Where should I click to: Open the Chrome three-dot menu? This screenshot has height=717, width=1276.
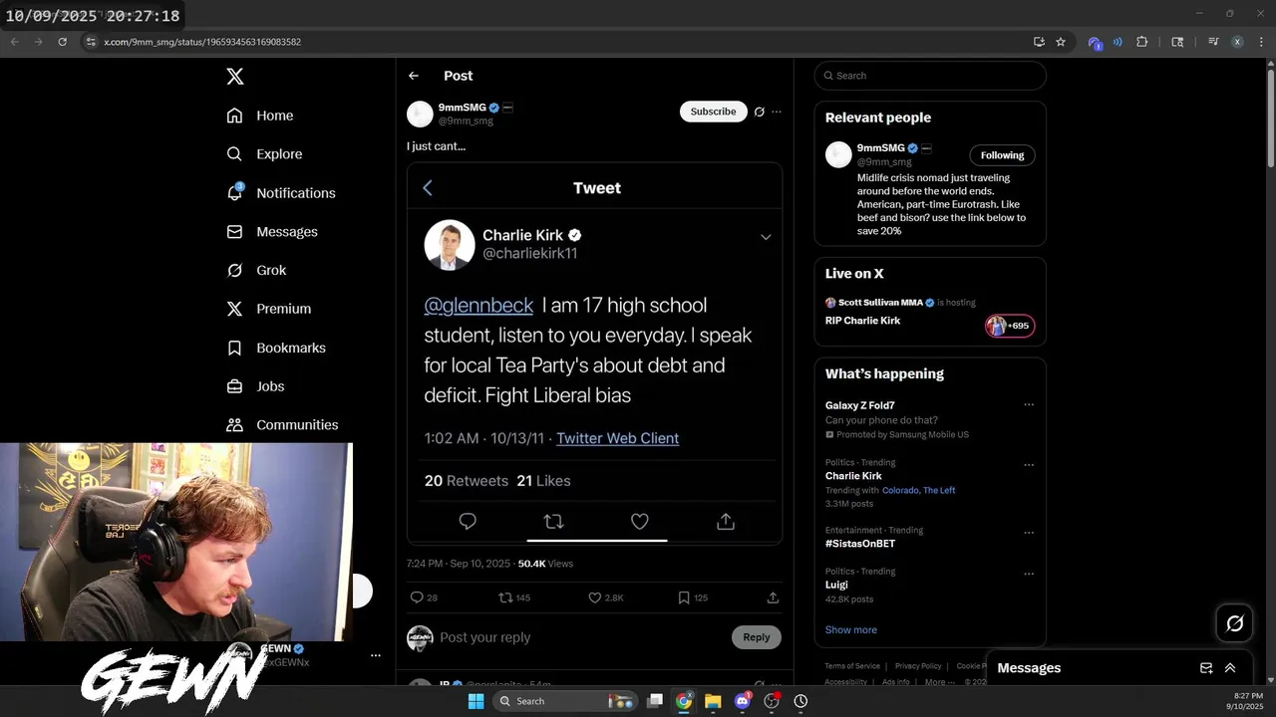1260,42
